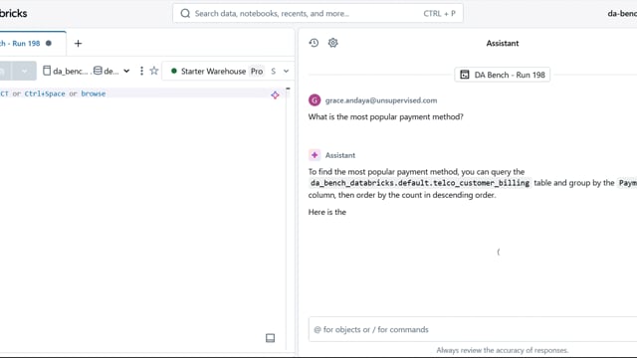Expand the catalog schema chevron dropdown
The height and width of the screenshot is (358, 637).
coord(126,71)
